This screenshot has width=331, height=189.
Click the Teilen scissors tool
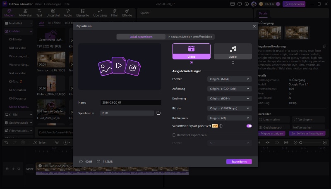(x=40, y=142)
